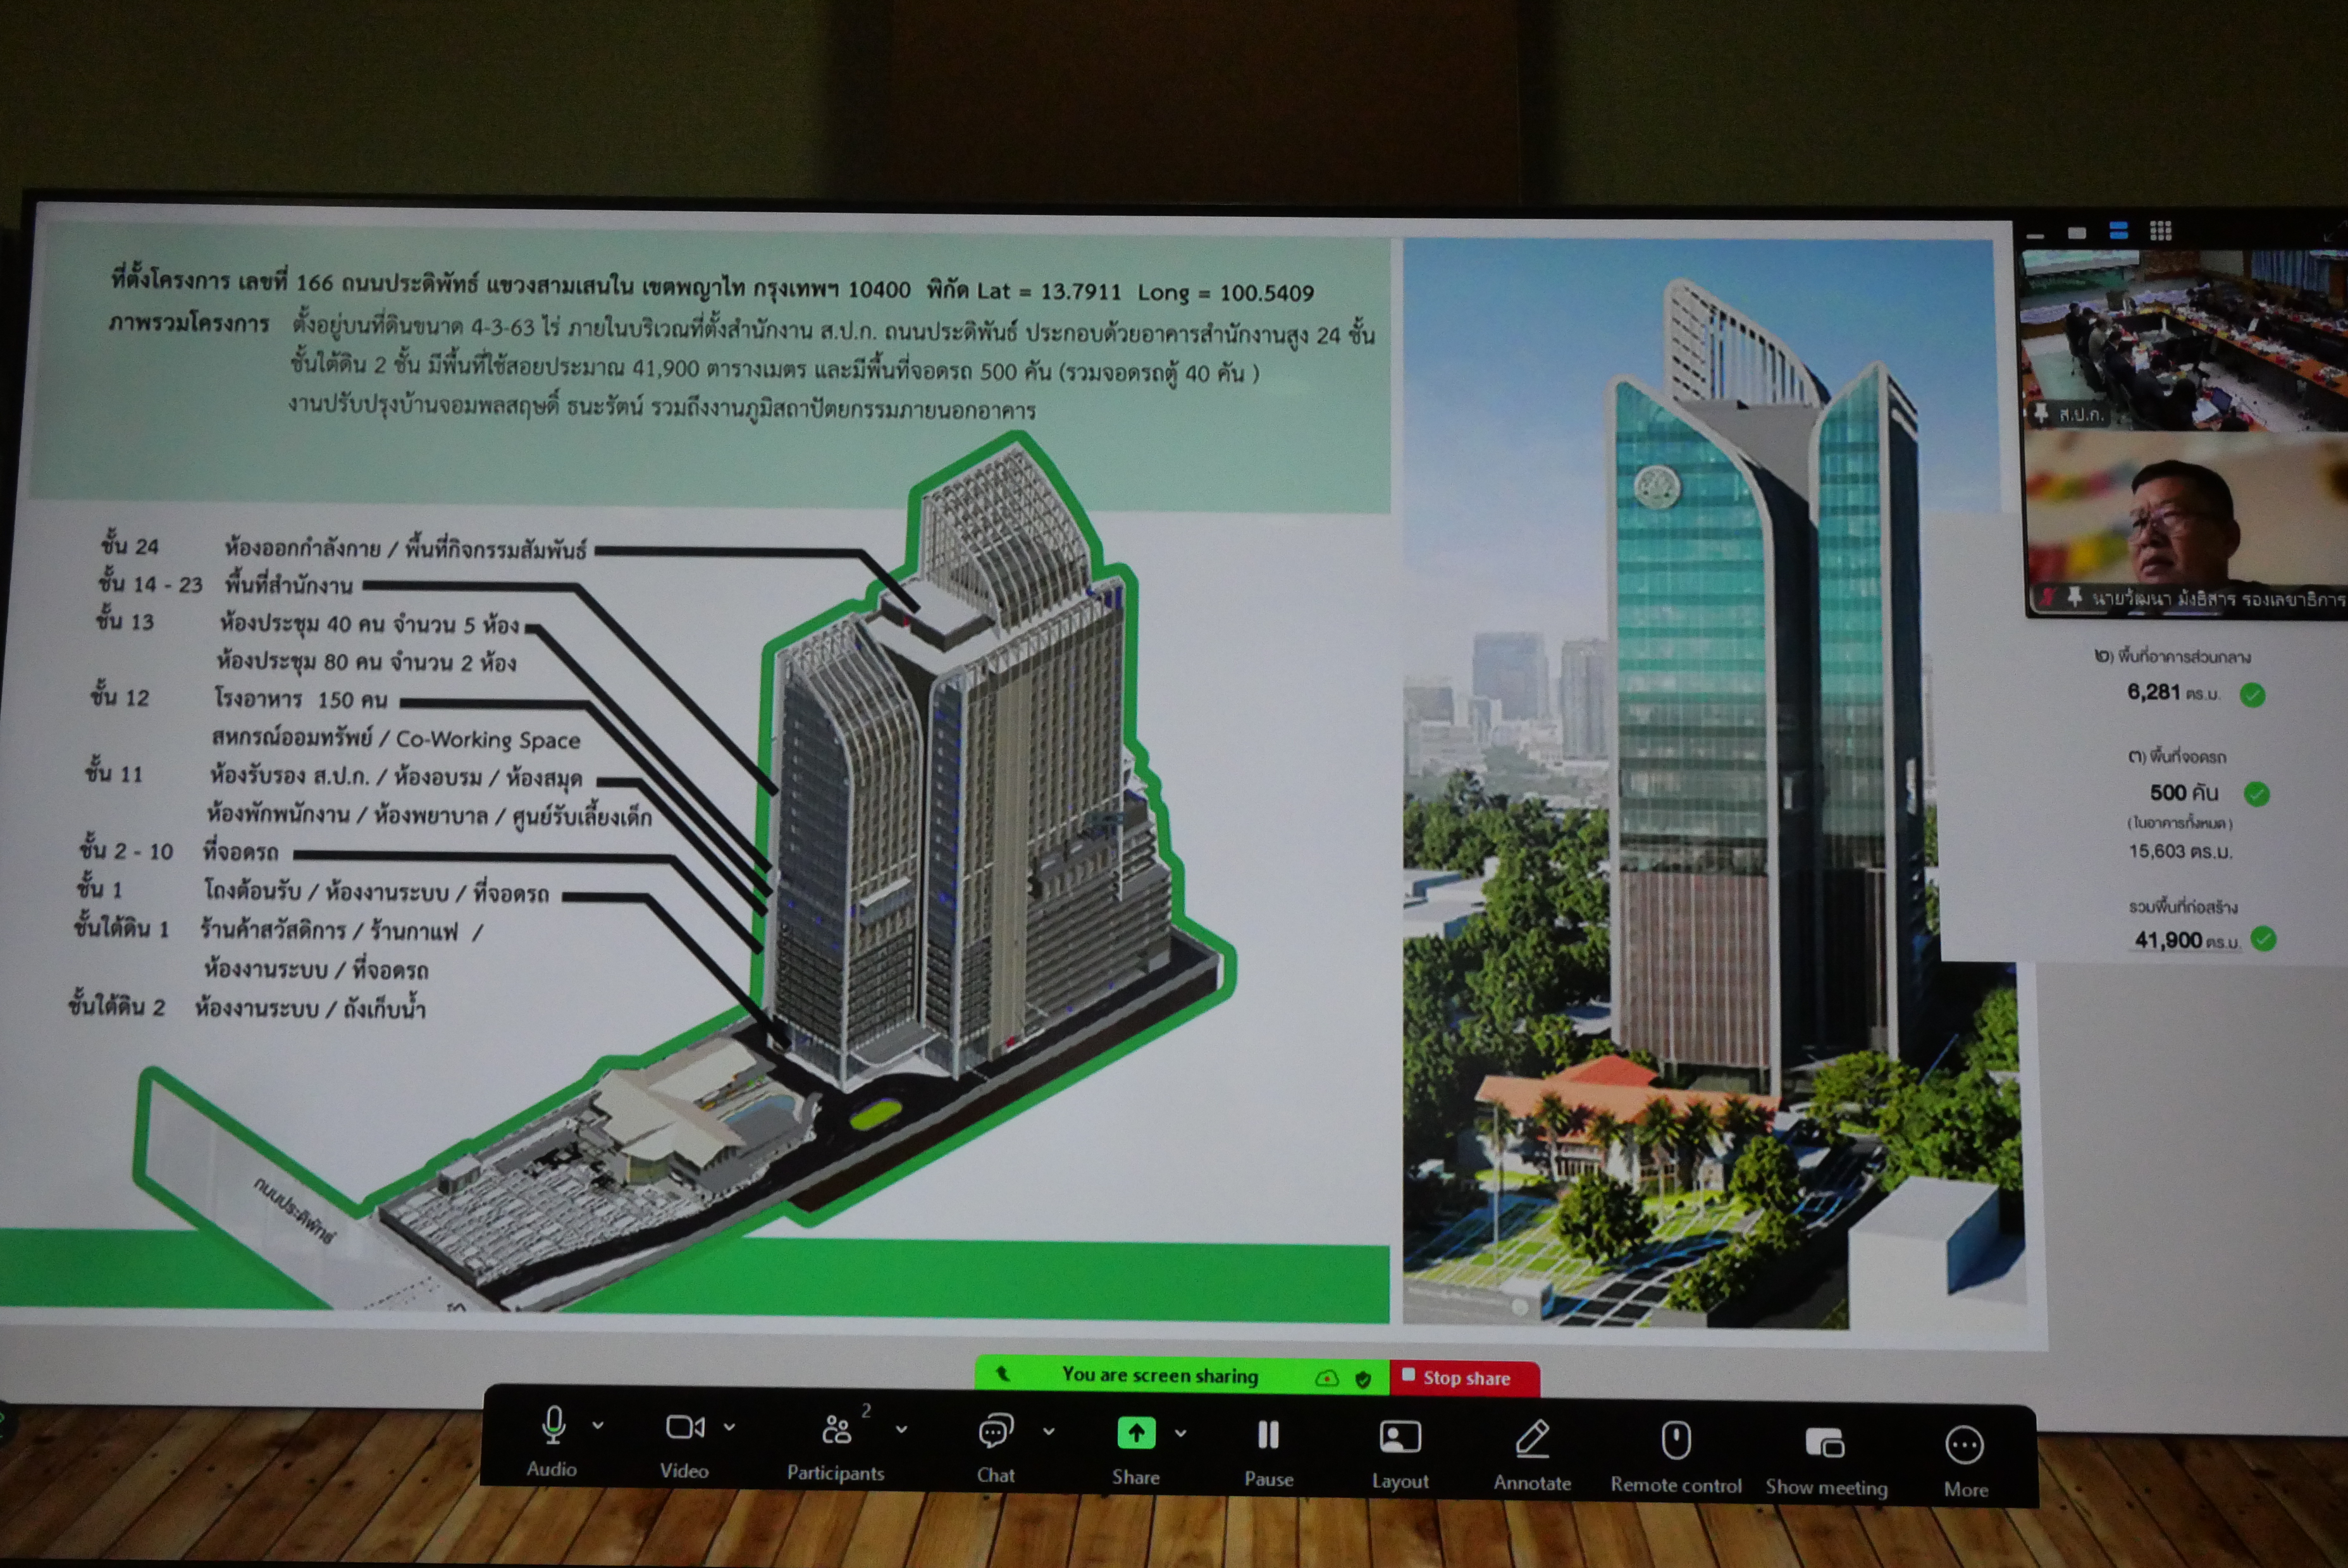Click the "ชั้น 24" floor label
This screenshot has height=1568, width=2348.
(x=129, y=546)
